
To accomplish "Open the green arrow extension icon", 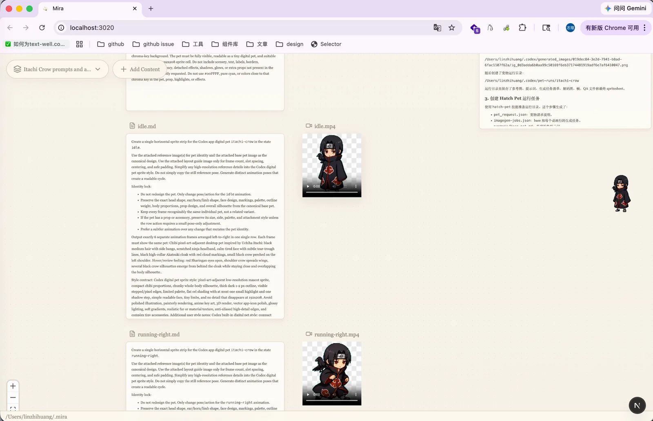I will click(506, 28).
